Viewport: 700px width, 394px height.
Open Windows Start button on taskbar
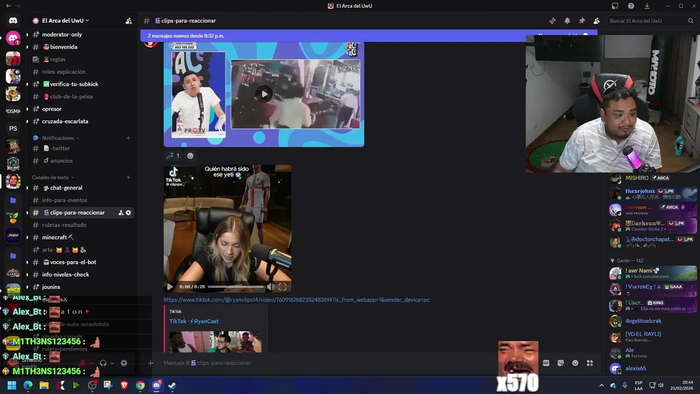point(11,385)
